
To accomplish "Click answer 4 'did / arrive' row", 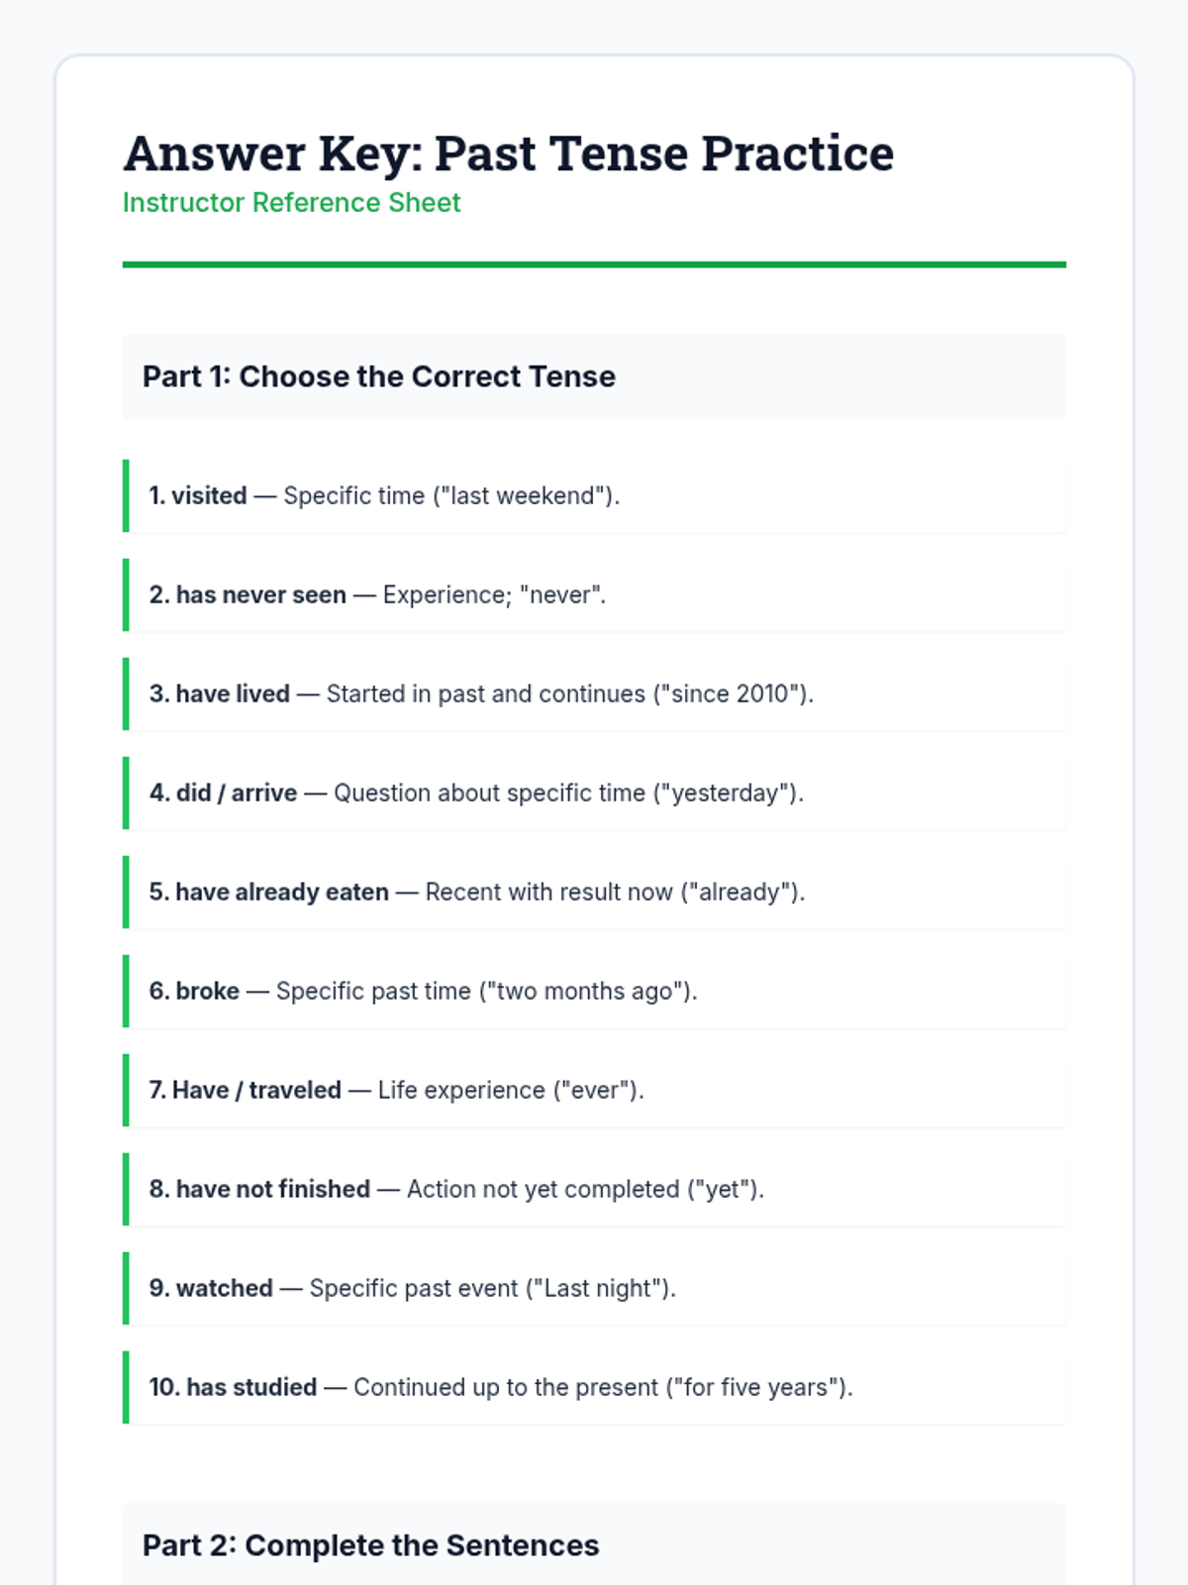I will click(x=594, y=792).
